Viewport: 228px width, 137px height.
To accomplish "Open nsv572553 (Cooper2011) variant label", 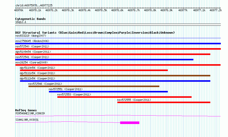I will 74,94.
